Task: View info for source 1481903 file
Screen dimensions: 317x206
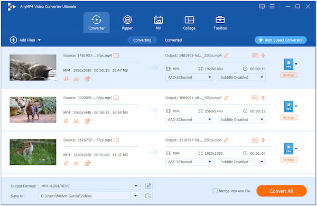Action: (x=116, y=55)
